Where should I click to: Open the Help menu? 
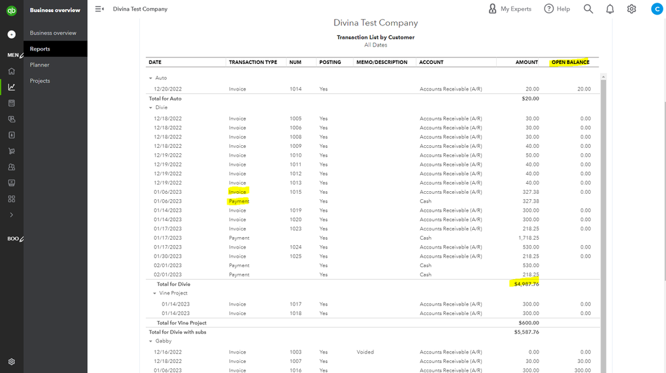point(557,9)
